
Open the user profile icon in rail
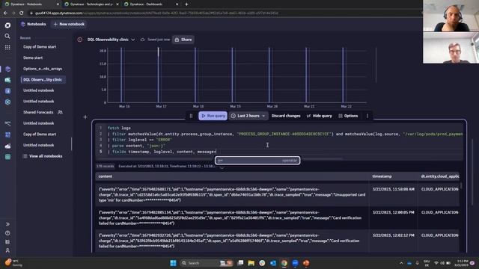(x=7, y=250)
